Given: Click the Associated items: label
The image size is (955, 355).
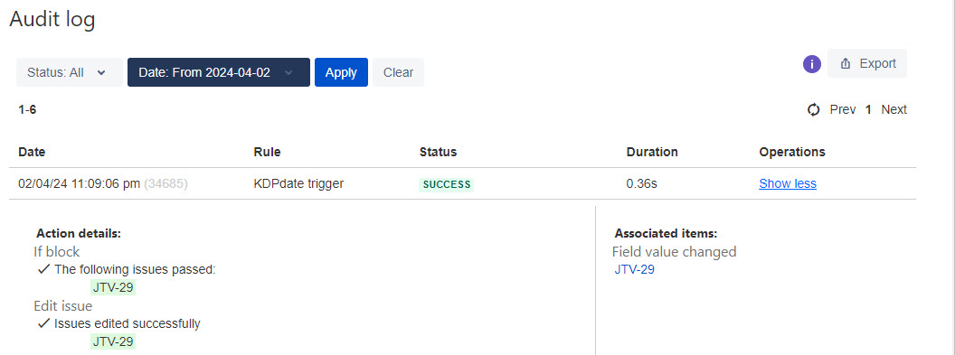Looking at the screenshot, I should pyautogui.click(x=666, y=233).
